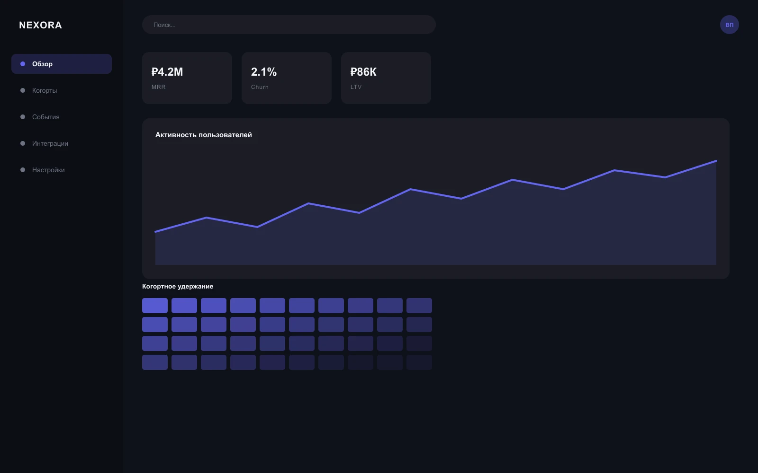This screenshot has height=473, width=758.
Task: Click the bullet icon beside Настройки
Action: [23, 170]
